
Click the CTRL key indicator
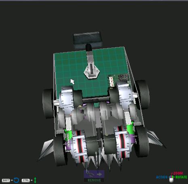coord(26,180)
